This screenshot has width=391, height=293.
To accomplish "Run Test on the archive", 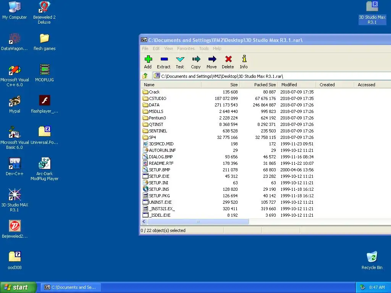I will (180, 62).
